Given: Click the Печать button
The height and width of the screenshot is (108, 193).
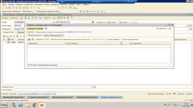Looking at the screenshot, I should click(x=169, y=94).
